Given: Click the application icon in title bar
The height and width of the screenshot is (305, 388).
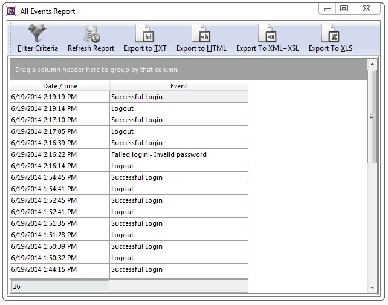Looking at the screenshot, I should (10, 11).
